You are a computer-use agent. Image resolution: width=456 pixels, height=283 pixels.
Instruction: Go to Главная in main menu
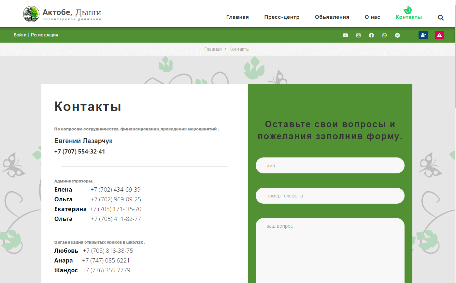(237, 17)
